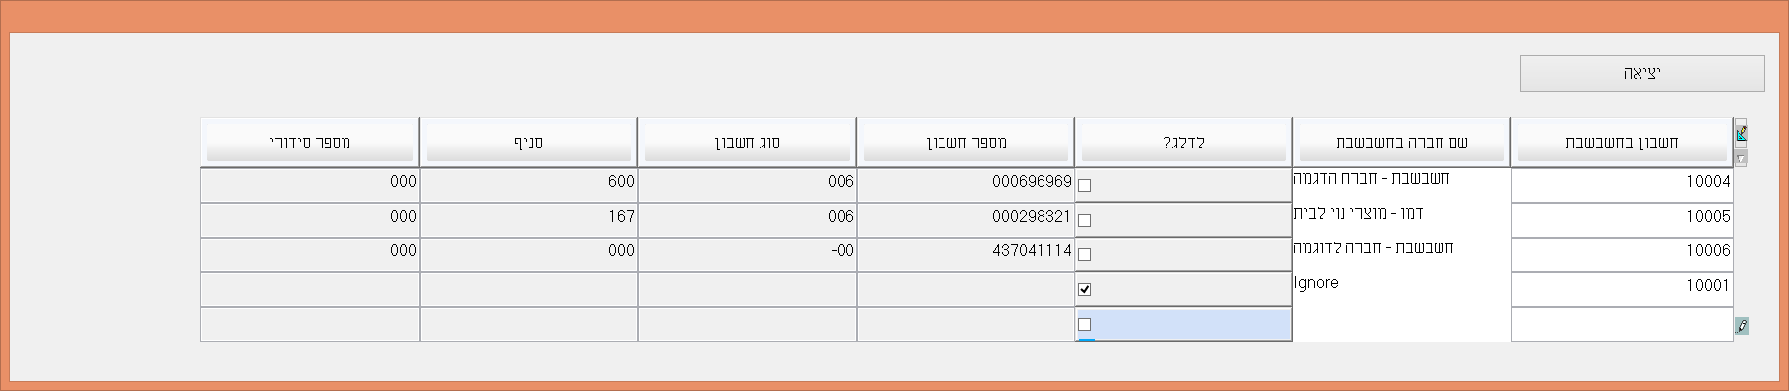Toggle the skip checkbox for account 10005

coord(1084,220)
